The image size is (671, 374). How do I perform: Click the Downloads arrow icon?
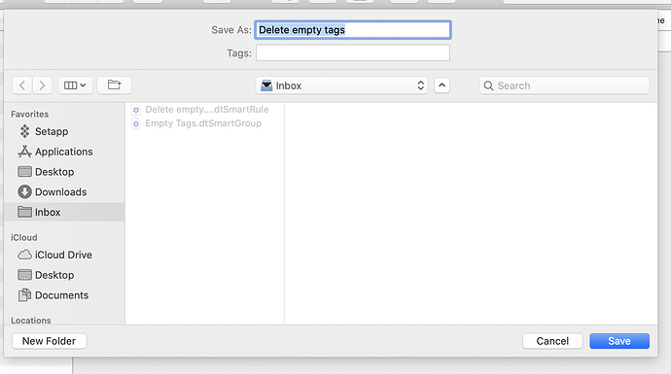click(x=25, y=192)
